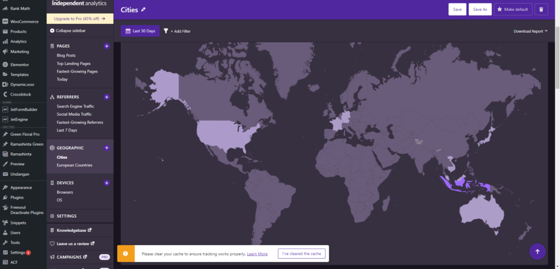The width and height of the screenshot is (560, 269).
Task: Open the Learn More link
Action: 257,254
